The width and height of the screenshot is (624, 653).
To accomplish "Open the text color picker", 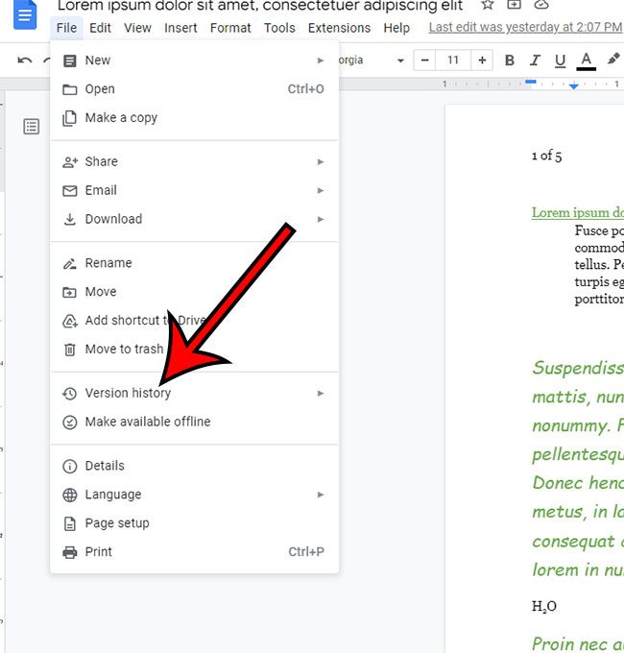I will pyautogui.click(x=586, y=60).
